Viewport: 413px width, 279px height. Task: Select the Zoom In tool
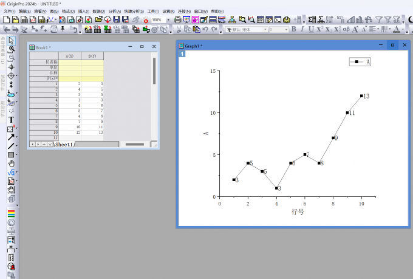click(x=12, y=49)
